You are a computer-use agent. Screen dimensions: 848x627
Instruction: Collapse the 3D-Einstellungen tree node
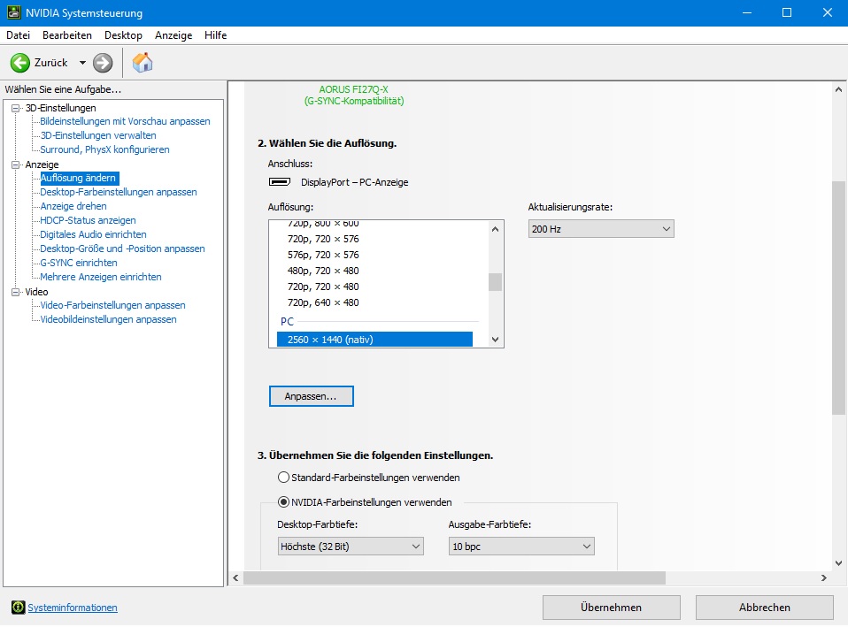tap(16, 108)
